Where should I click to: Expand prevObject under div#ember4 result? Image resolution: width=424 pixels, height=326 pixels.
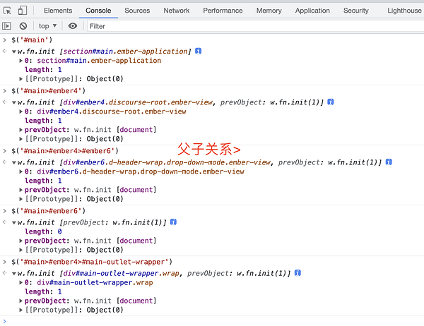pos(20,130)
